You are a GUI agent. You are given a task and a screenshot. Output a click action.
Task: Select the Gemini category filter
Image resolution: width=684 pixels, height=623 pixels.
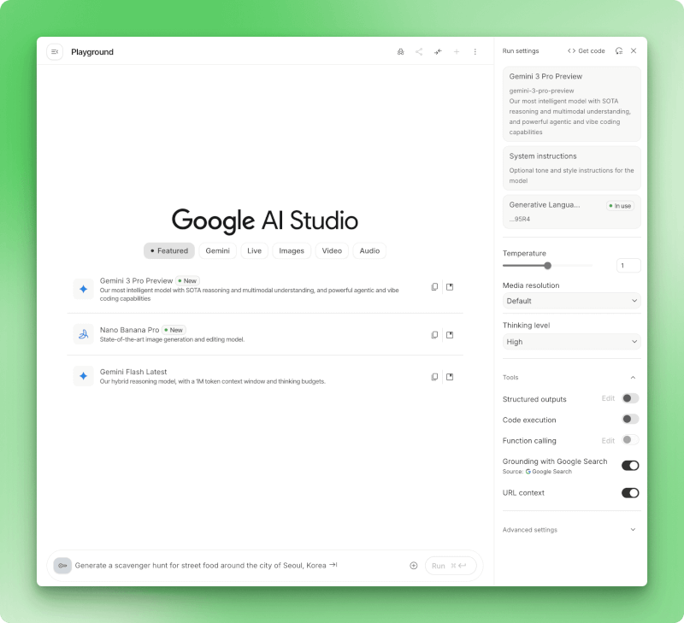217,250
